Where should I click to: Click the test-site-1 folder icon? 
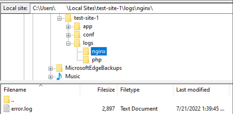coord(68,18)
